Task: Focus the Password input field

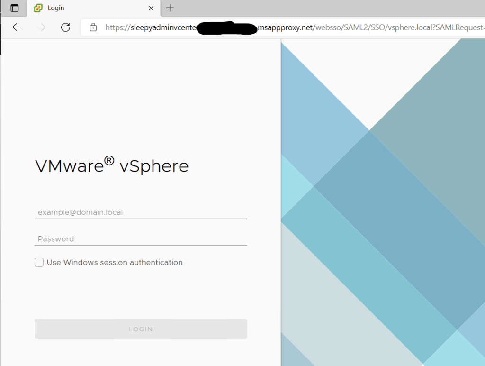Action: (141, 239)
